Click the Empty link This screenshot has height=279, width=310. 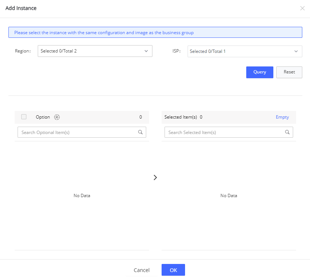tap(282, 117)
